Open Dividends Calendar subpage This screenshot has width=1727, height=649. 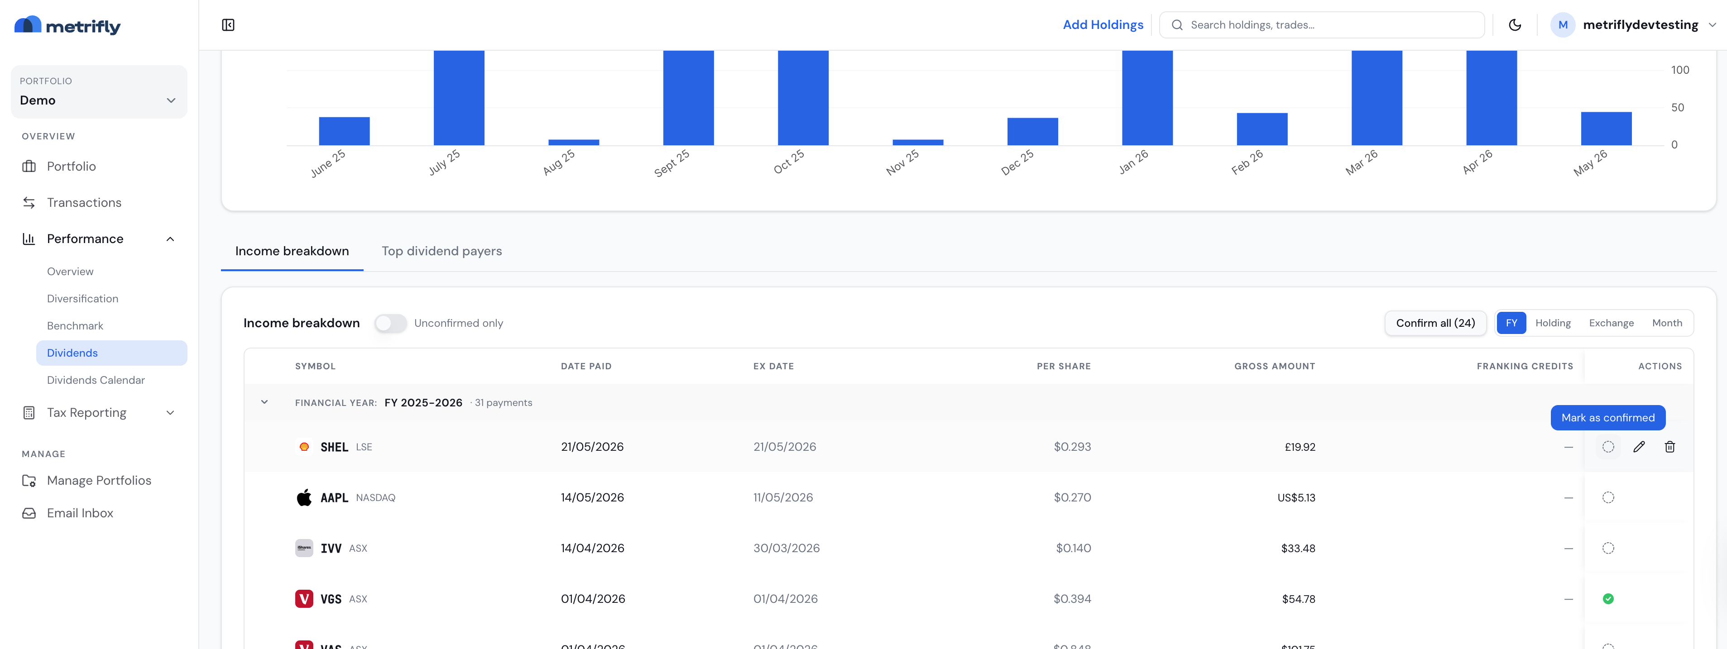click(96, 380)
